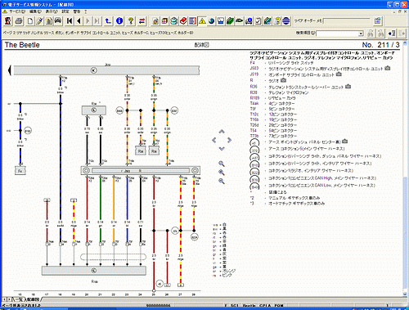The image size is (409, 310).
Task: Click the first binoculars search icon
Action: point(370,34)
